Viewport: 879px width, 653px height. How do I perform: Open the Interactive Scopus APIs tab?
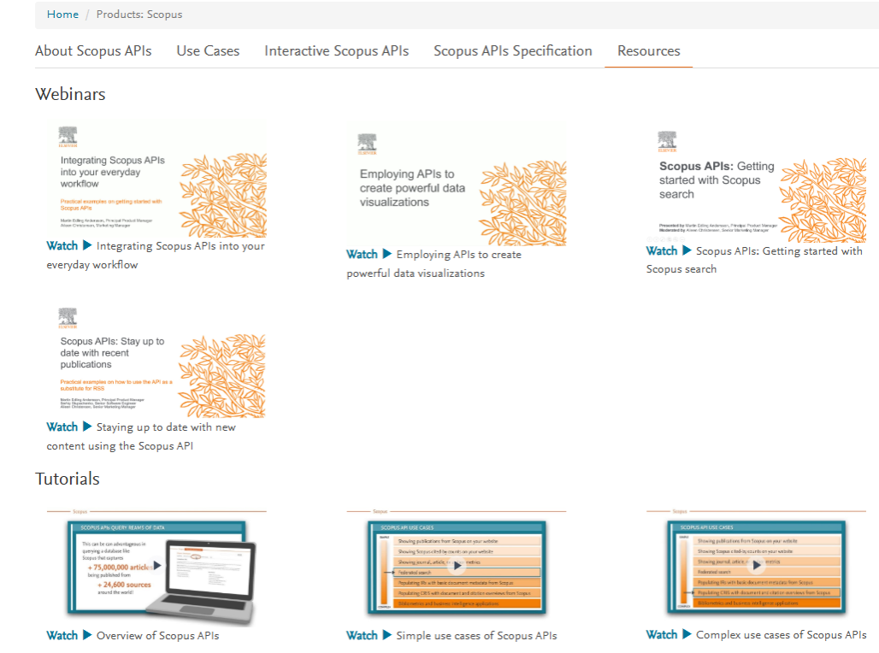click(336, 51)
